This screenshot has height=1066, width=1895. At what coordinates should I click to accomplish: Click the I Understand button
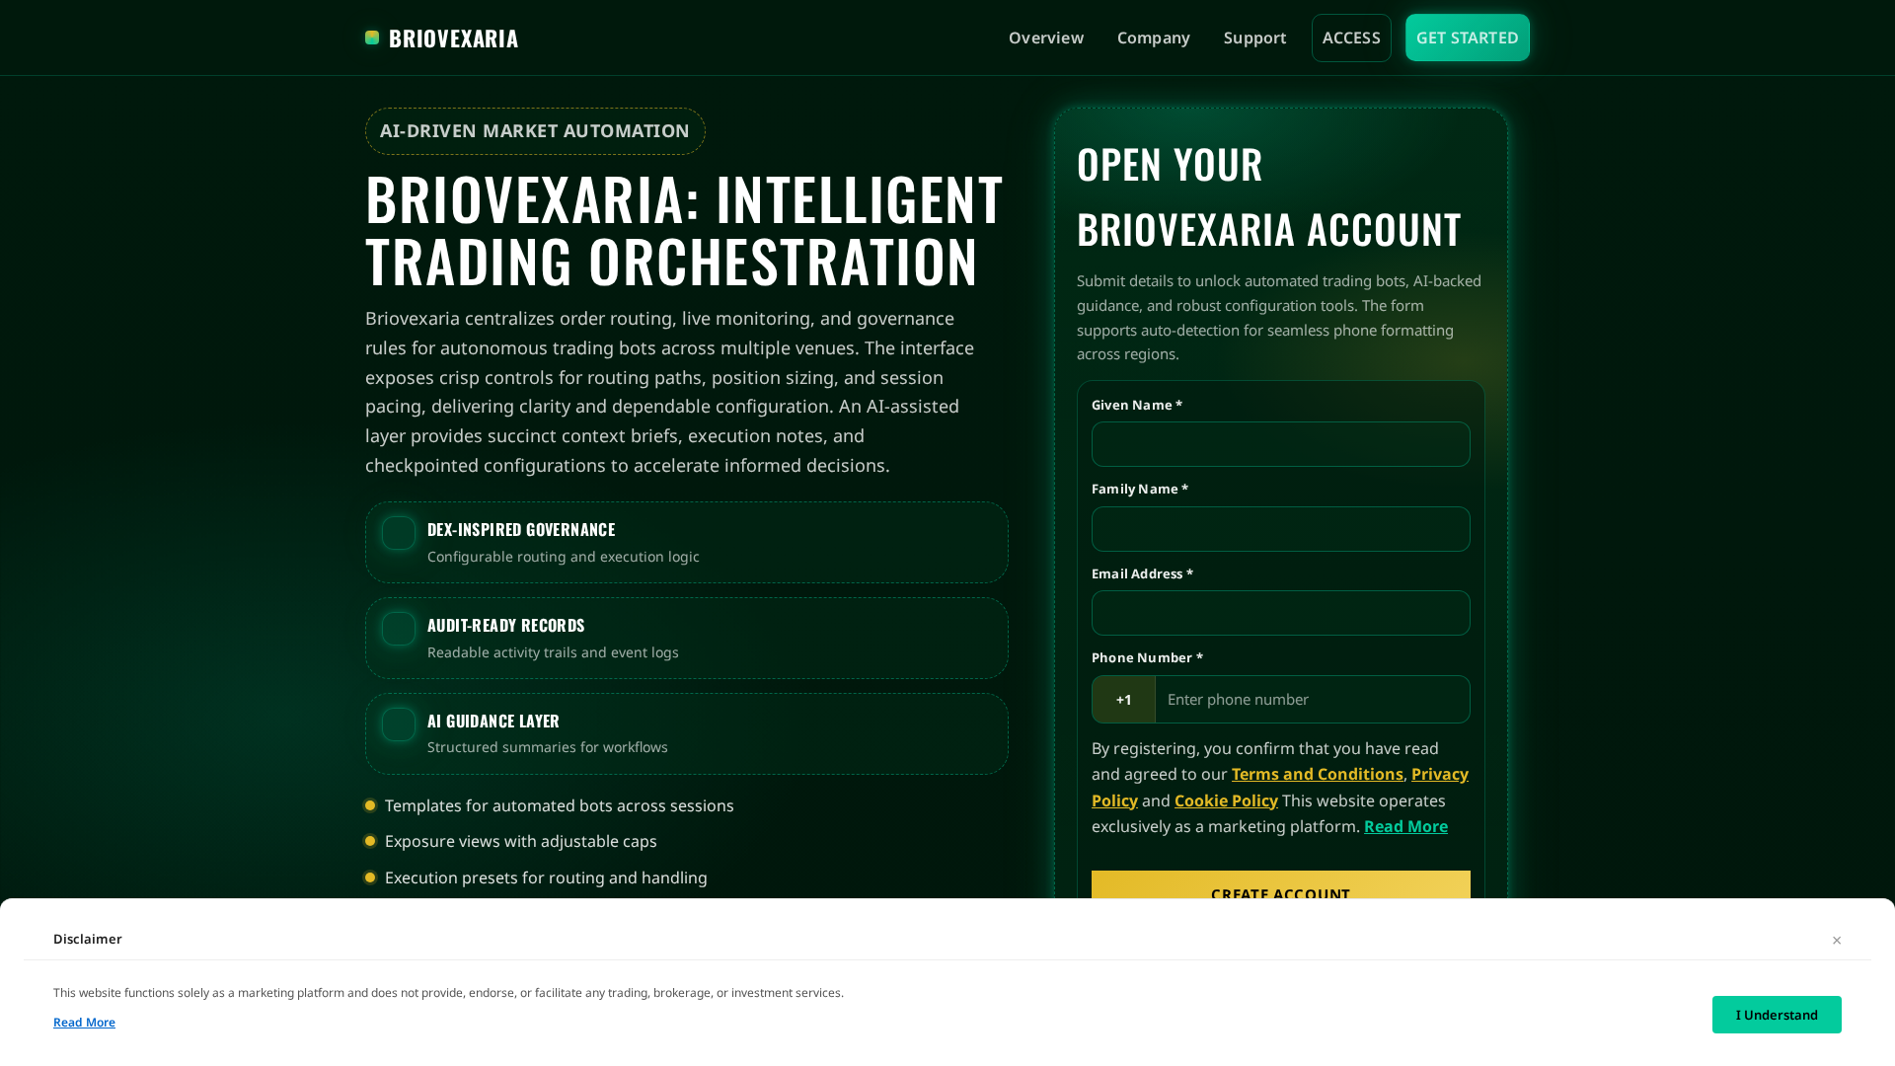[x=1777, y=1015]
